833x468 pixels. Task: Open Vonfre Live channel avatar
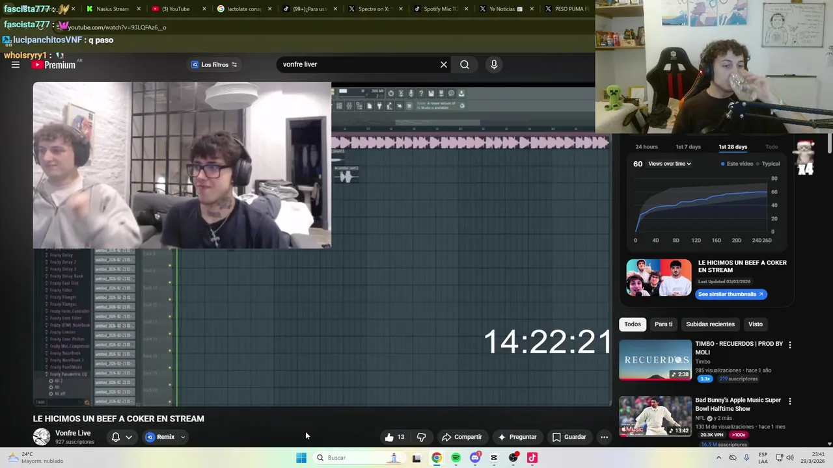pyautogui.click(x=42, y=437)
